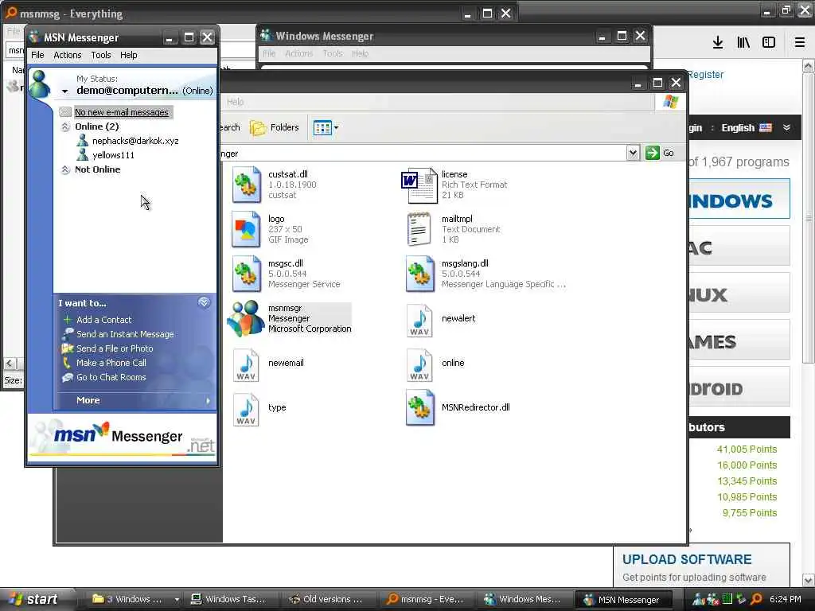
Task: Select the online WAV file icon
Action: tap(420, 365)
